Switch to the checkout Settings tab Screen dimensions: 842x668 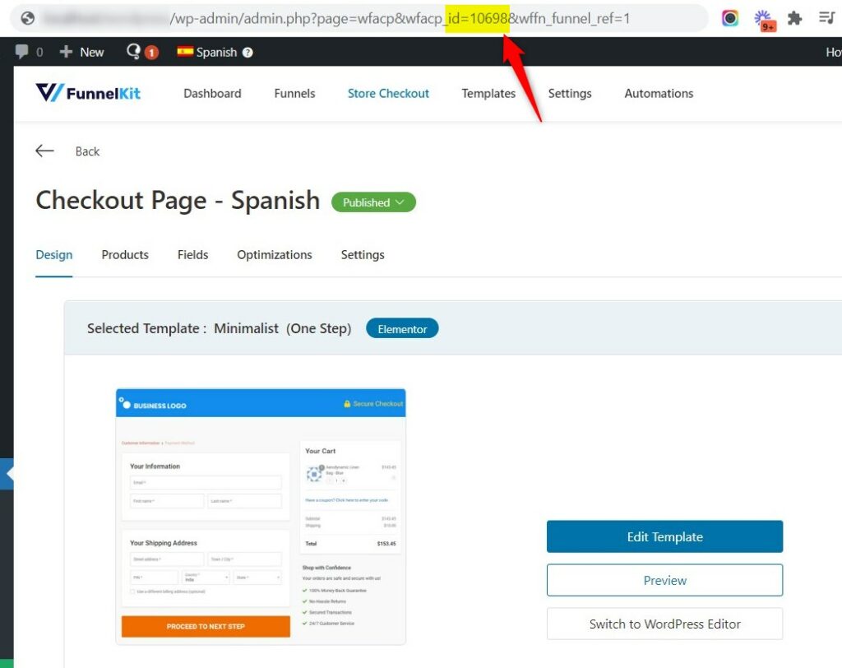coord(363,255)
